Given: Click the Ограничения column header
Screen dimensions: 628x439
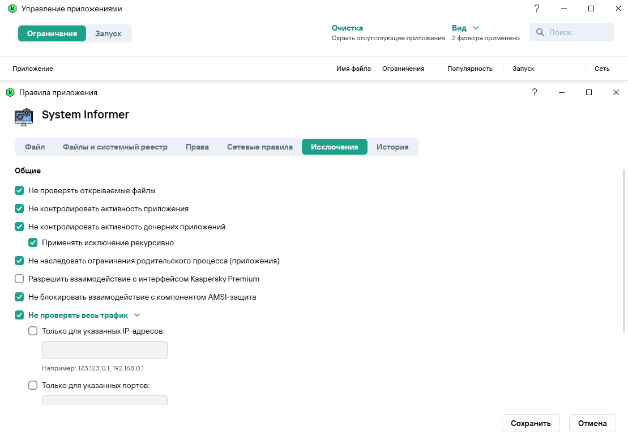Looking at the screenshot, I should 403,69.
